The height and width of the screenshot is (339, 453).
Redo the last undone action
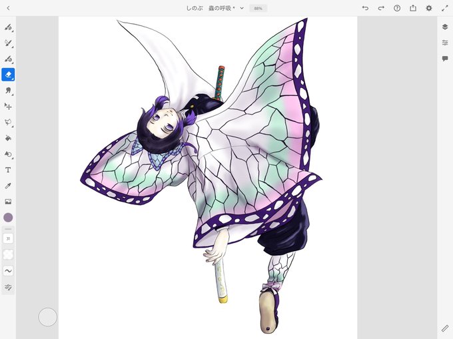tap(381, 8)
